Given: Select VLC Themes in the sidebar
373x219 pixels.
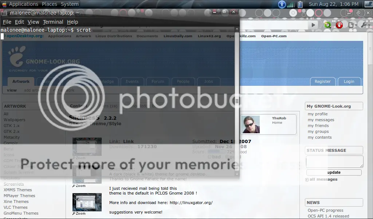Looking at the screenshot, I should 15,207.
